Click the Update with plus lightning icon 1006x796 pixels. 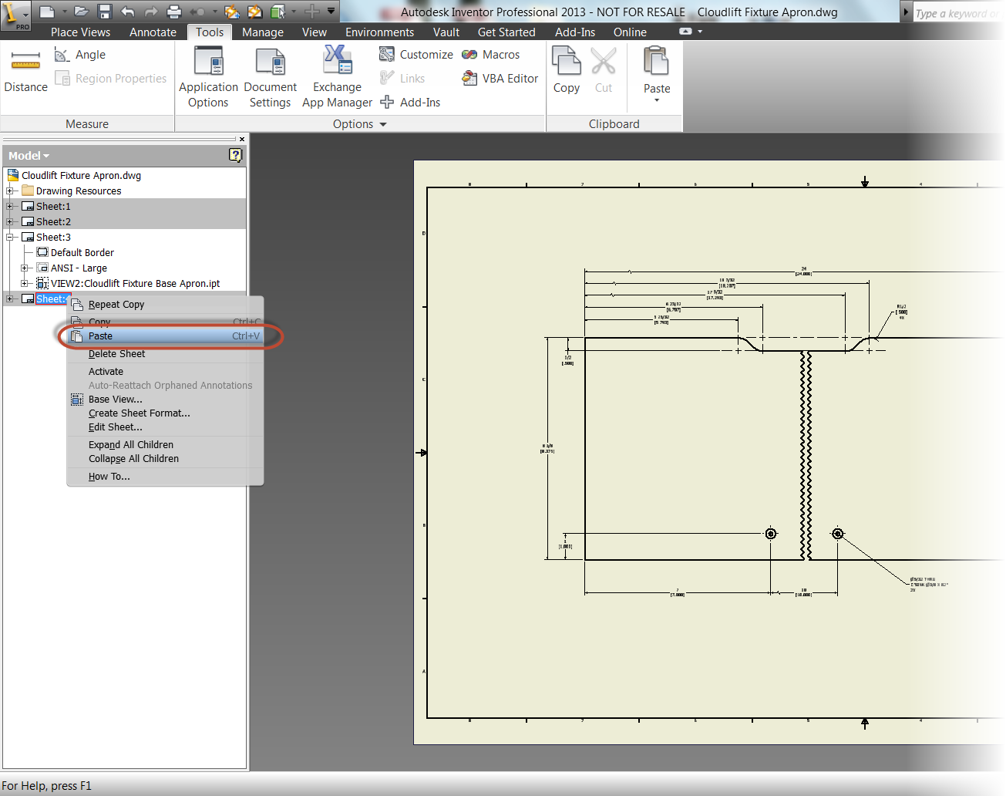click(231, 12)
